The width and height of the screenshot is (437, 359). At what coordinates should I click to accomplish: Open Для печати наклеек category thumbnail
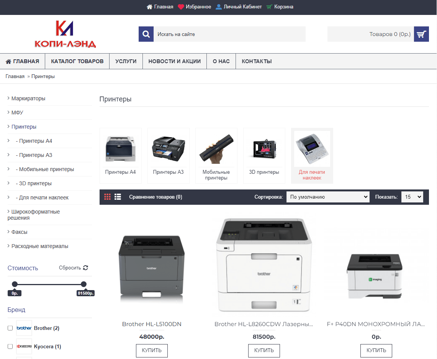point(312,149)
